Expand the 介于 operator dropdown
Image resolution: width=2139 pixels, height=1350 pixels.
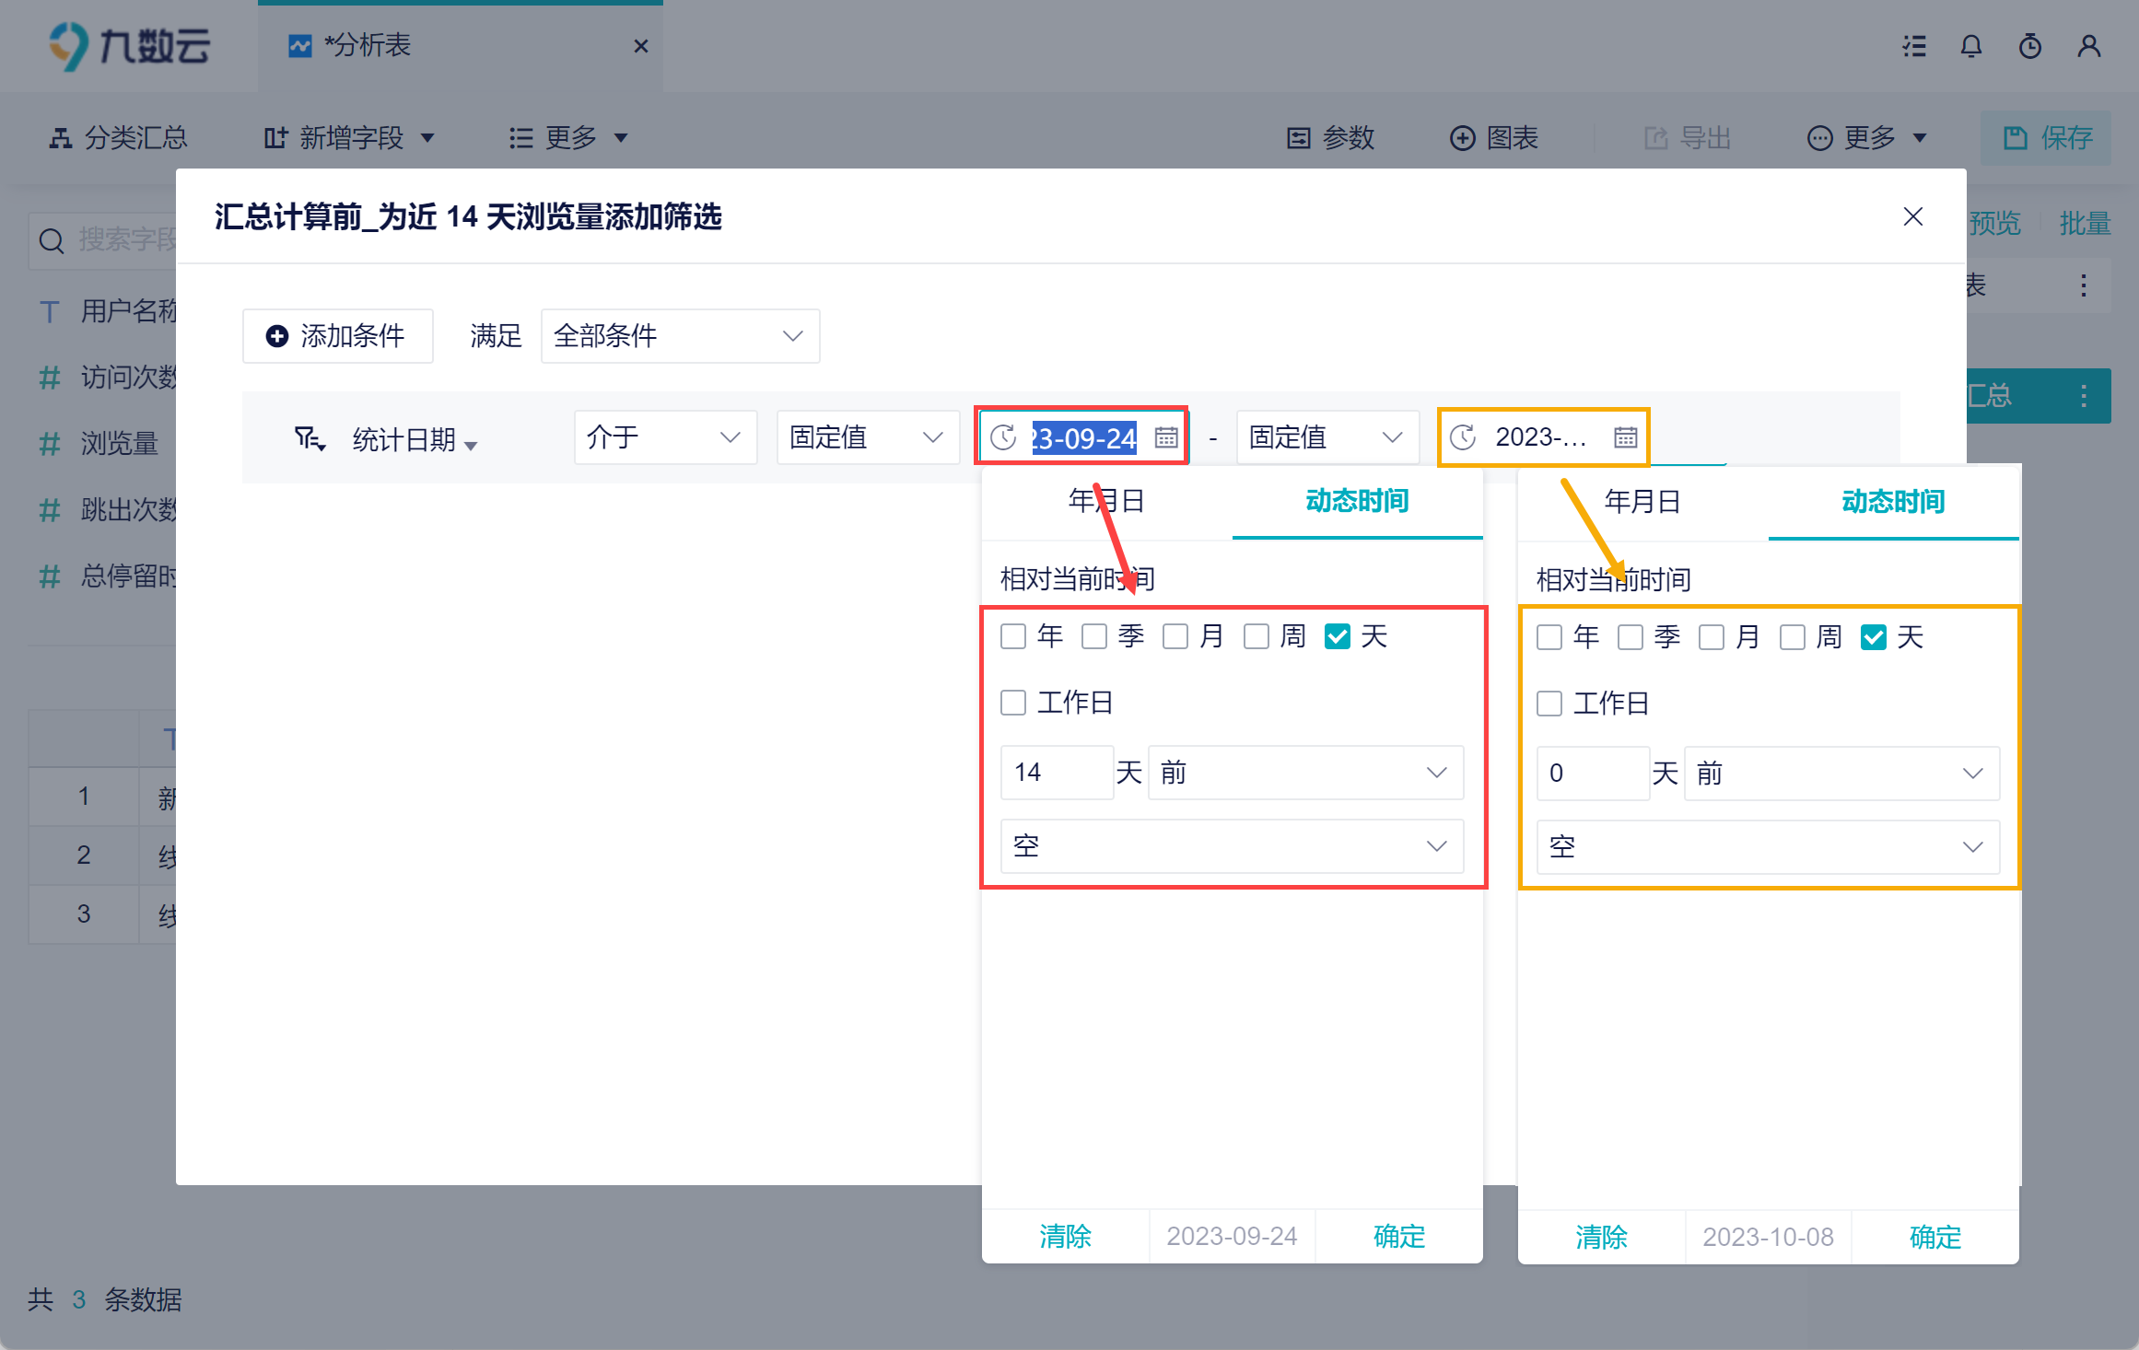665,437
